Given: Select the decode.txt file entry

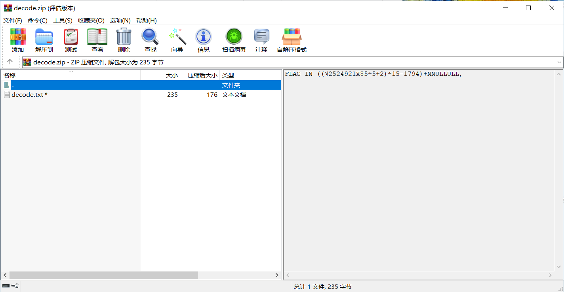Looking at the screenshot, I should tap(27, 95).
